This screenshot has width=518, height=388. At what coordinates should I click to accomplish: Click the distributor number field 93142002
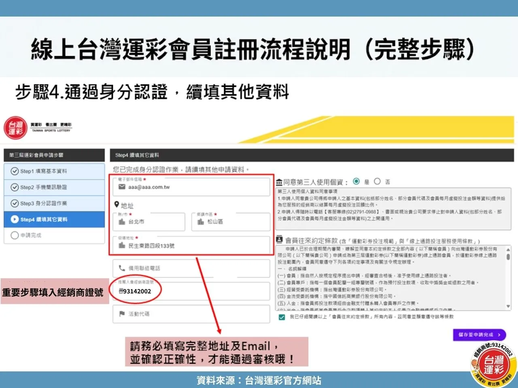[x=191, y=291]
